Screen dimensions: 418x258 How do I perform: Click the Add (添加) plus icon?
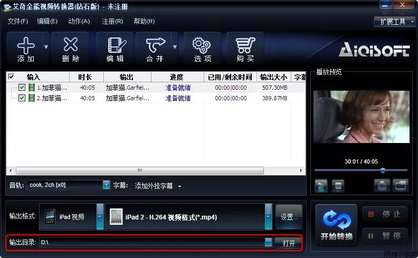[25, 45]
